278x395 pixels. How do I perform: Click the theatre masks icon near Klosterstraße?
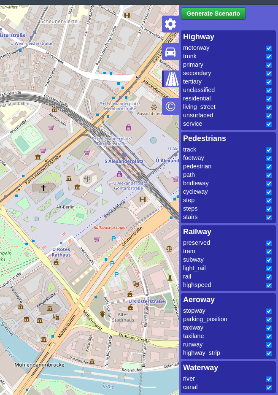pyautogui.click(x=136, y=284)
